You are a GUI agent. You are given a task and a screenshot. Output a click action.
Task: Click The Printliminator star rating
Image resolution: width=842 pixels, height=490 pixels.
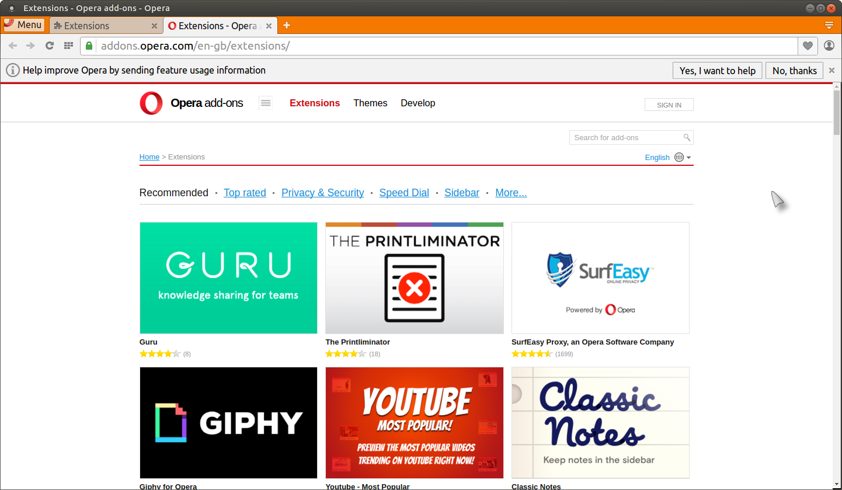pyautogui.click(x=346, y=354)
